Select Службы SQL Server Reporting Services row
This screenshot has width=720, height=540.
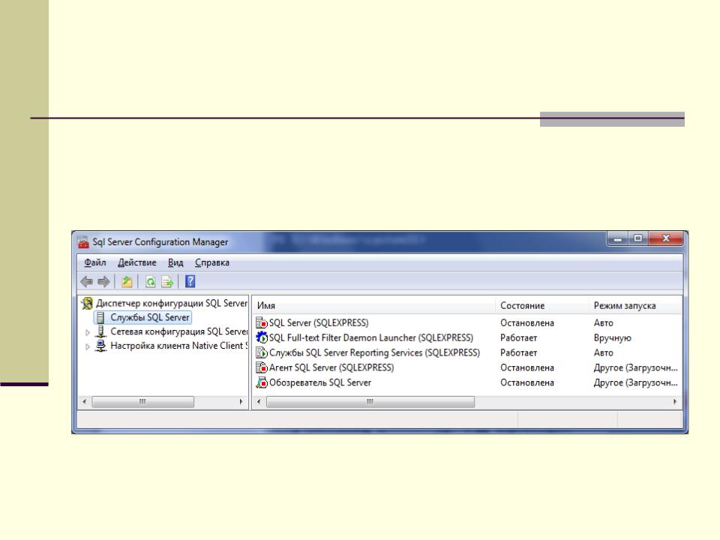374,352
